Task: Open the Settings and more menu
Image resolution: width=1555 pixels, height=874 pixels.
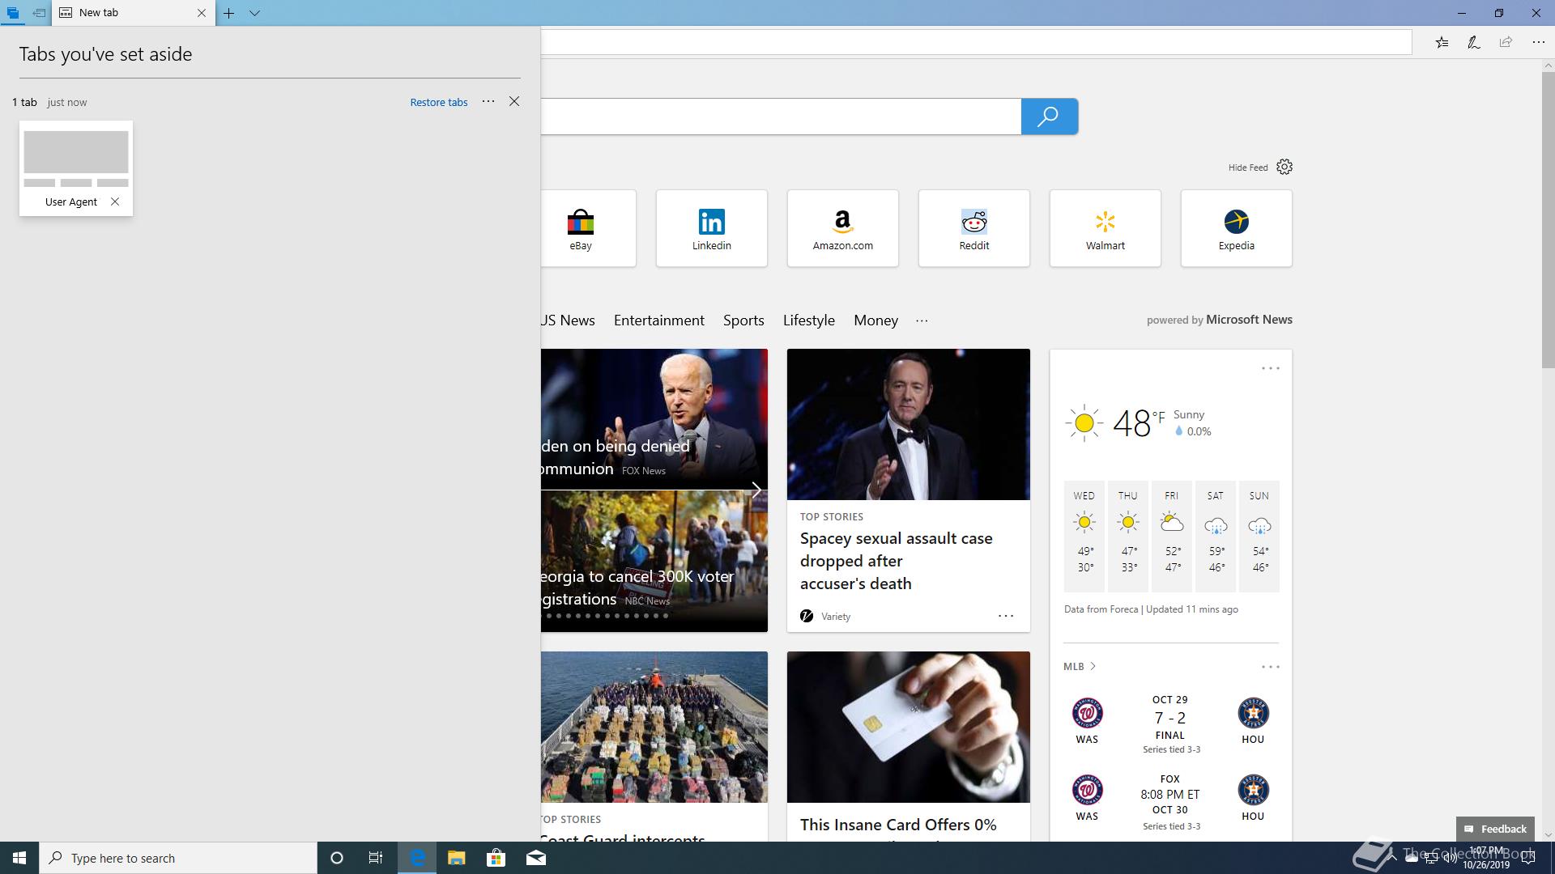Action: point(1538,42)
